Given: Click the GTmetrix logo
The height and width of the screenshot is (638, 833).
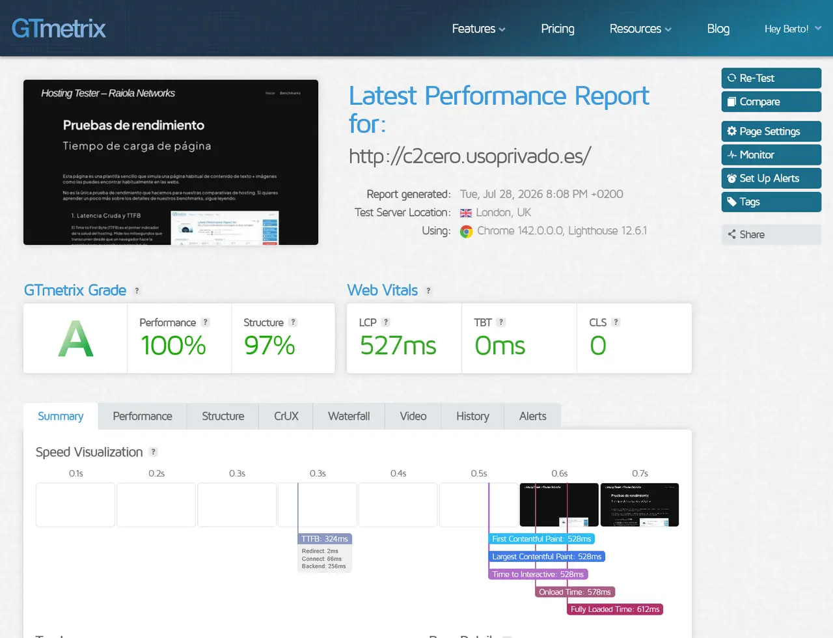Looking at the screenshot, I should [59, 29].
